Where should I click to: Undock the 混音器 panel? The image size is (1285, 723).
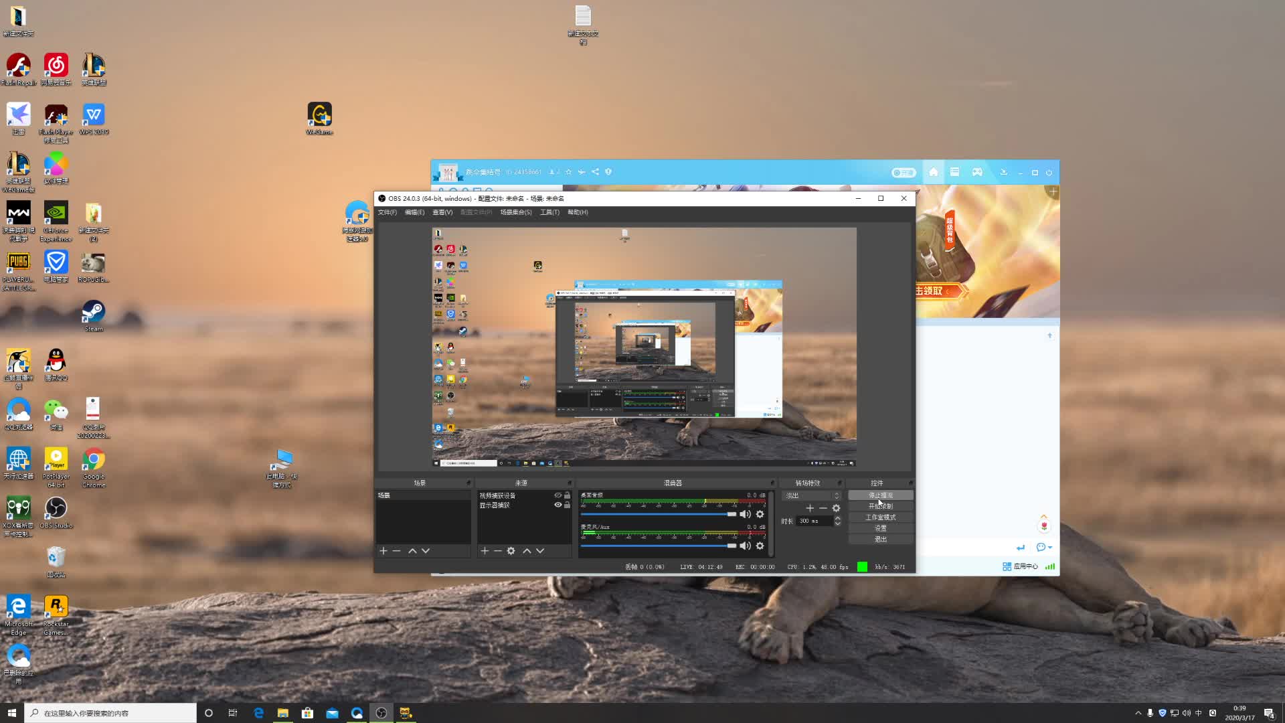772,483
